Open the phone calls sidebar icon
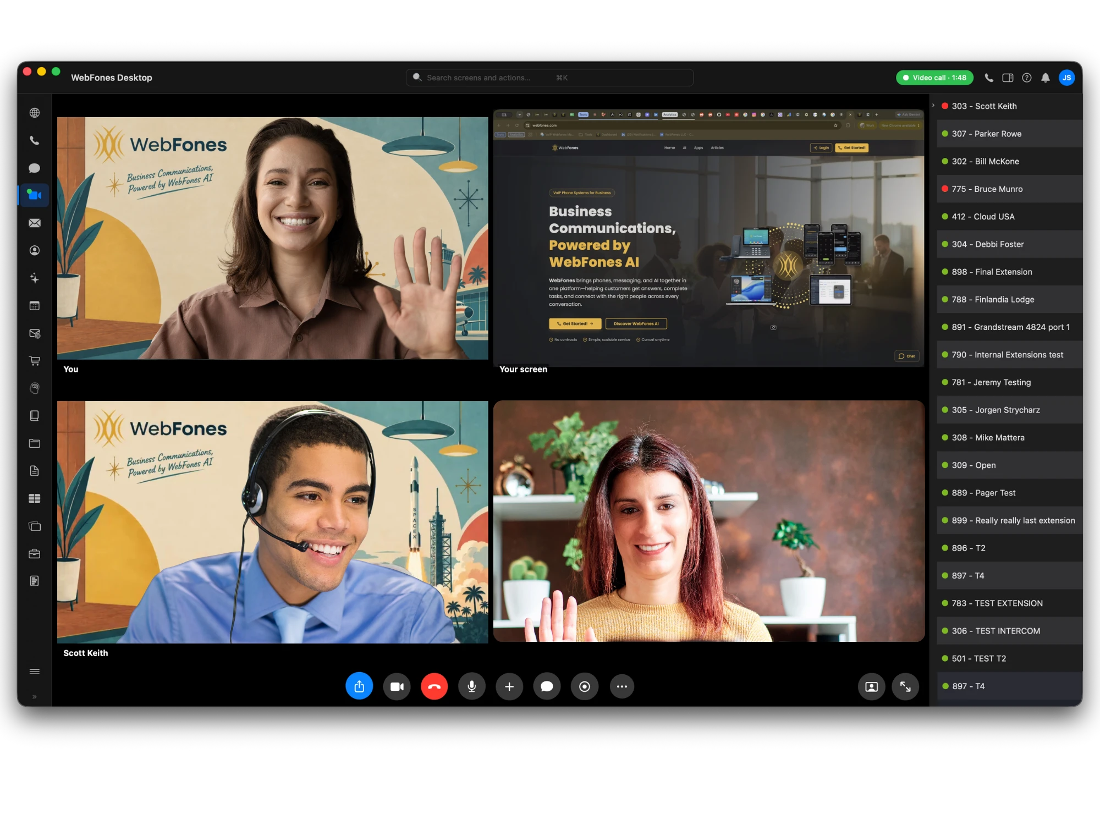This screenshot has width=1100, height=825. 35,140
